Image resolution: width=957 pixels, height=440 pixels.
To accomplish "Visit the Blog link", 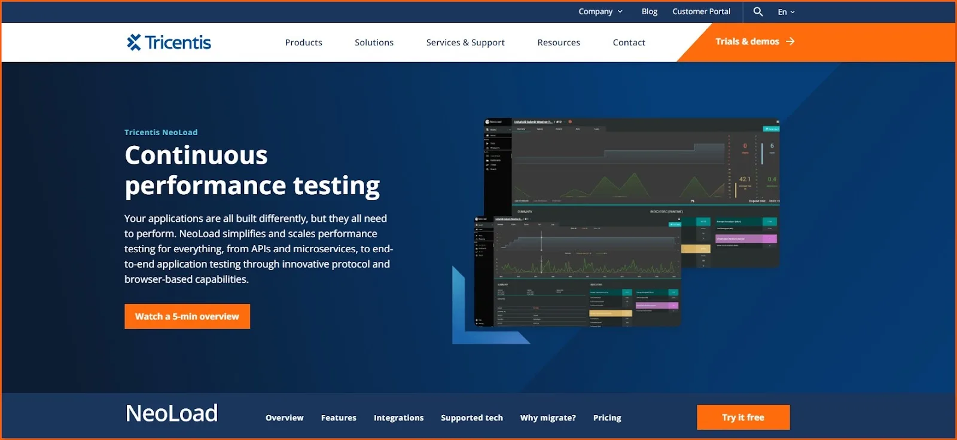I will pyautogui.click(x=649, y=11).
